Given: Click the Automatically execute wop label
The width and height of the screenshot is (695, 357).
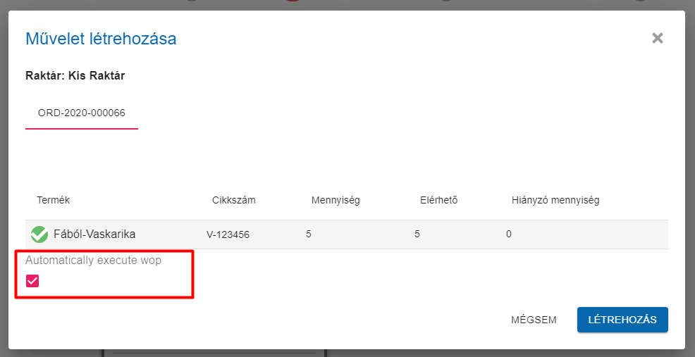Looking at the screenshot, I should [x=94, y=261].
